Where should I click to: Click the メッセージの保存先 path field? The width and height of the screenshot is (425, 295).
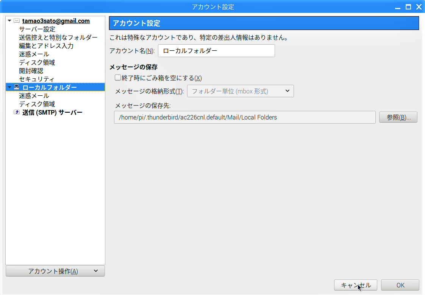tap(245, 117)
